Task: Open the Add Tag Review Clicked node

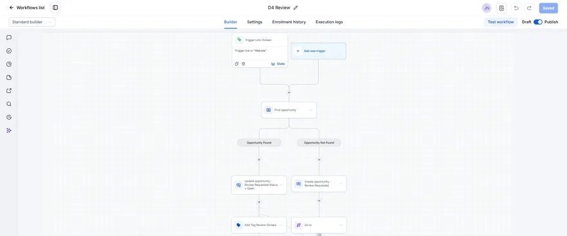Action: (259, 225)
